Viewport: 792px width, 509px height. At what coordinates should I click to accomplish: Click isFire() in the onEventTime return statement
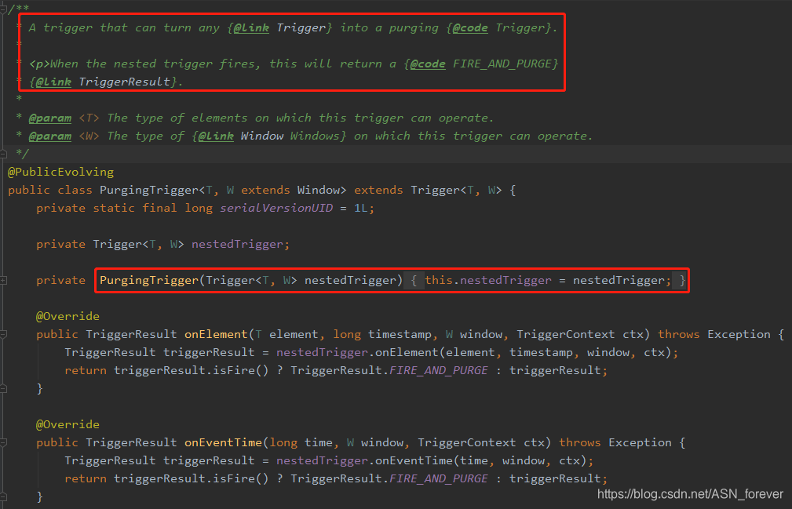pyautogui.click(x=240, y=478)
